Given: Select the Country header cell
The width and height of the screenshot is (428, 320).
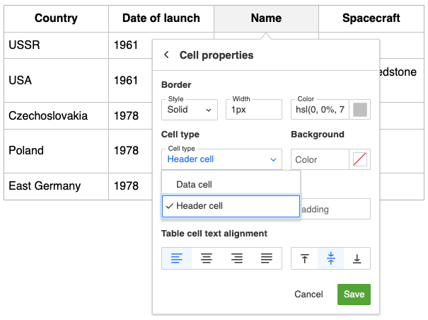Looking at the screenshot, I should point(56,18).
